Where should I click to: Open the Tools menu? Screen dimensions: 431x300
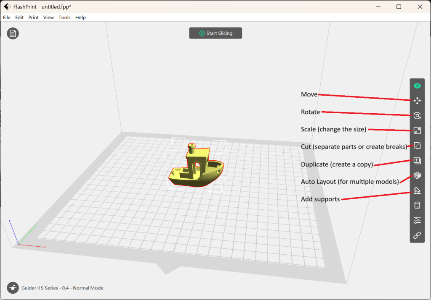tap(64, 18)
